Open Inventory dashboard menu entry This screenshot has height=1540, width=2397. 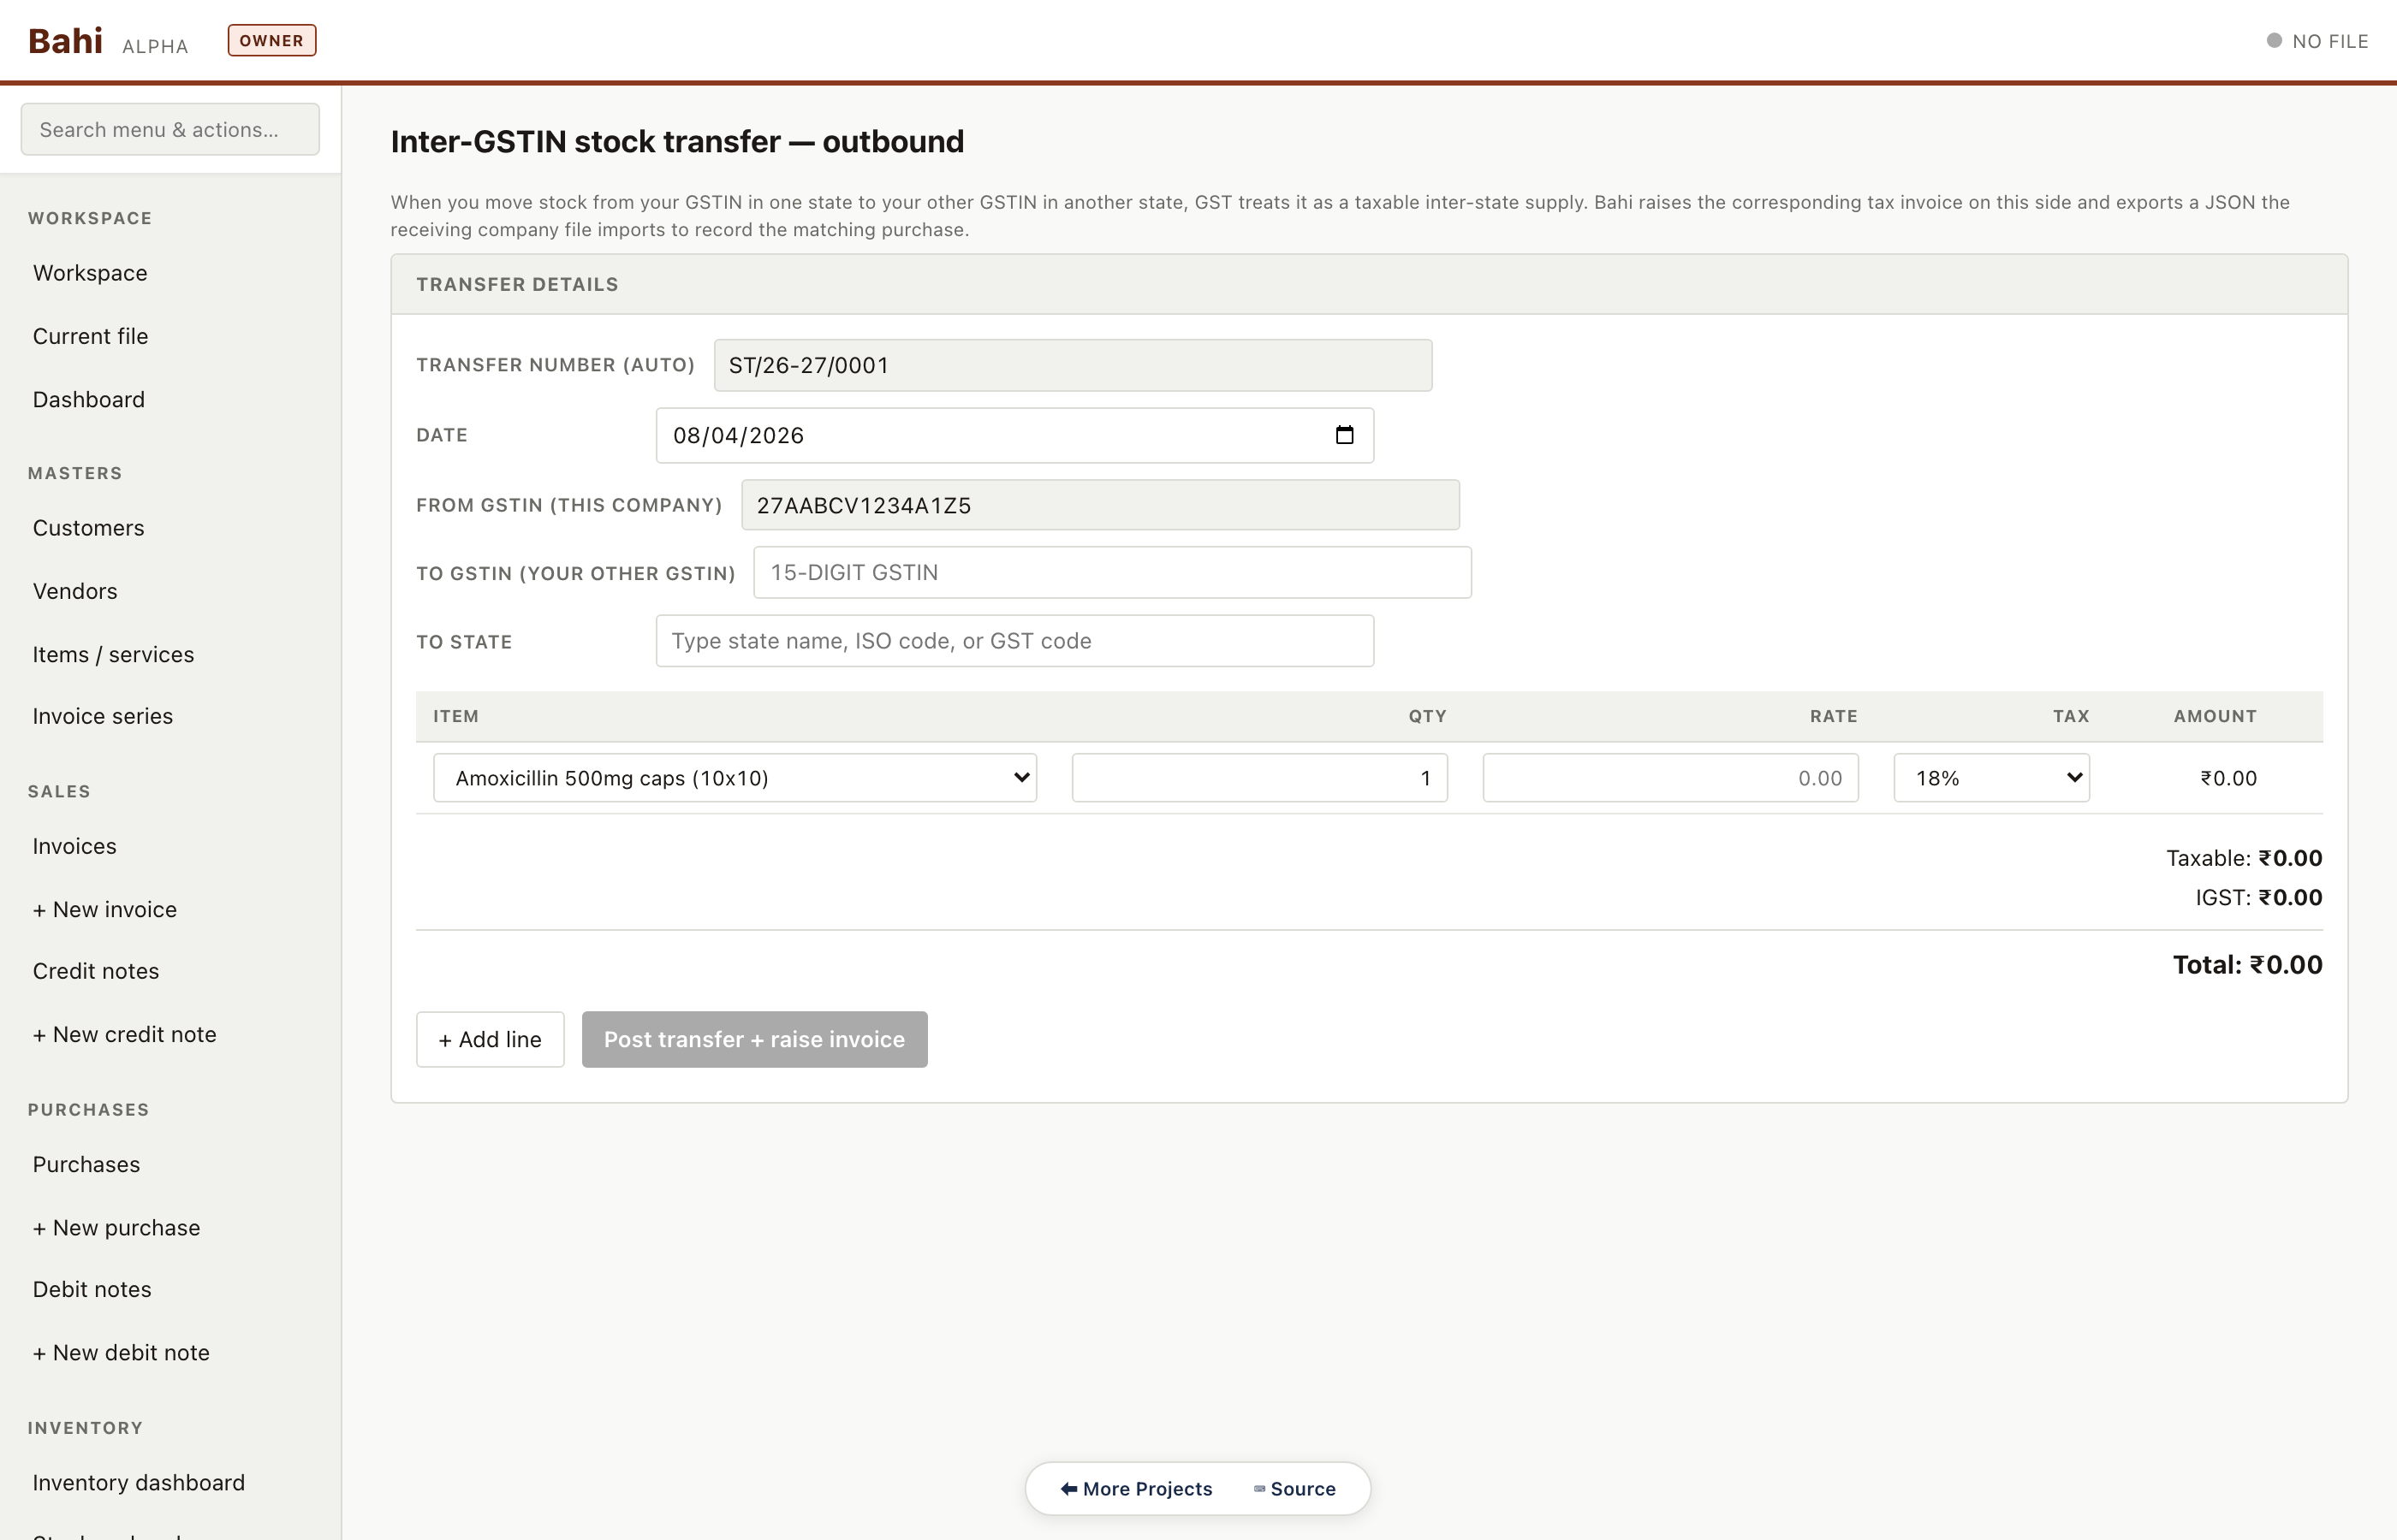click(139, 1482)
